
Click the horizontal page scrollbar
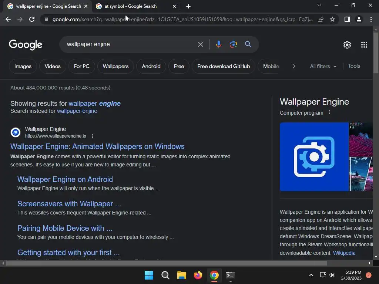167,263
